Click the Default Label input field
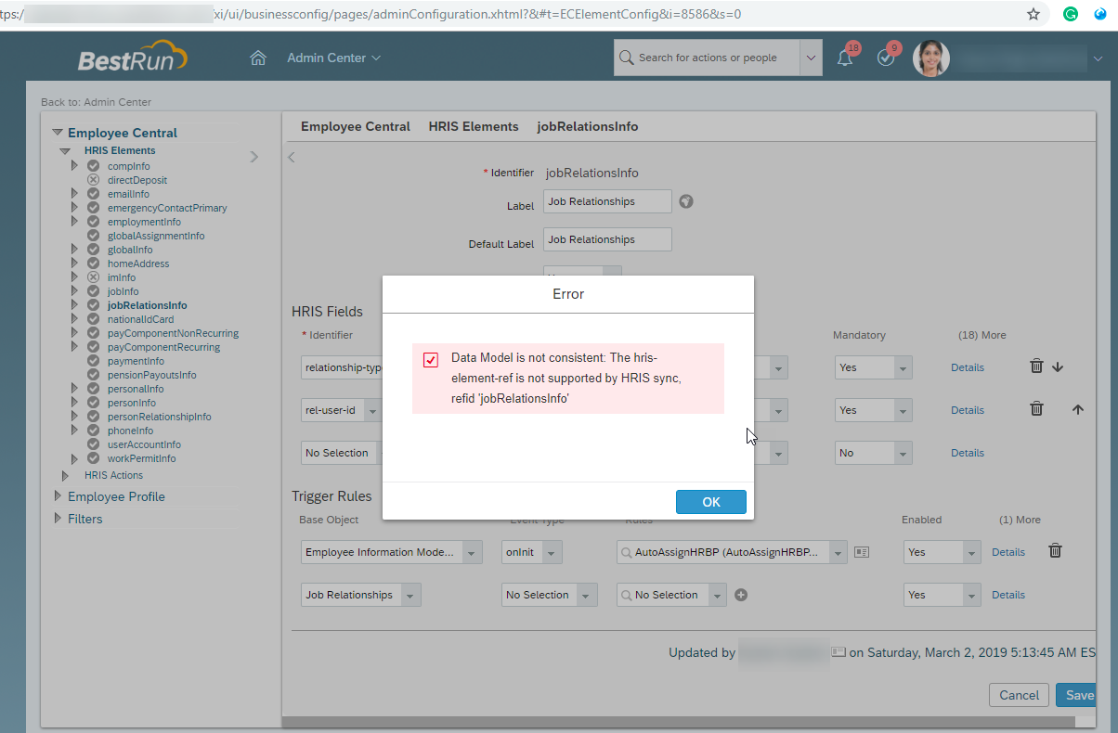1118x733 pixels. pyautogui.click(x=607, y=239)
